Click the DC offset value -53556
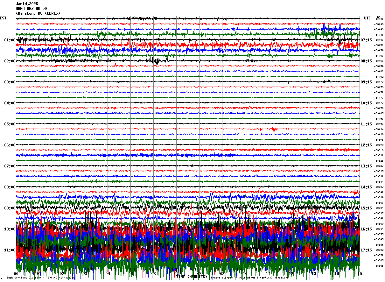This screenshot has width=385, height=282. [379, 202]
